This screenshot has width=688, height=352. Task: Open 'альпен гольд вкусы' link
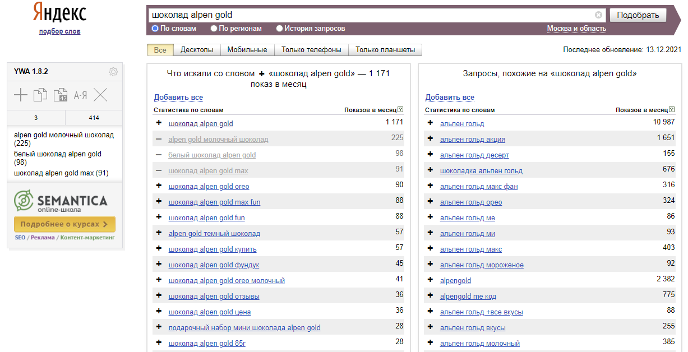(x=473, y=328)
